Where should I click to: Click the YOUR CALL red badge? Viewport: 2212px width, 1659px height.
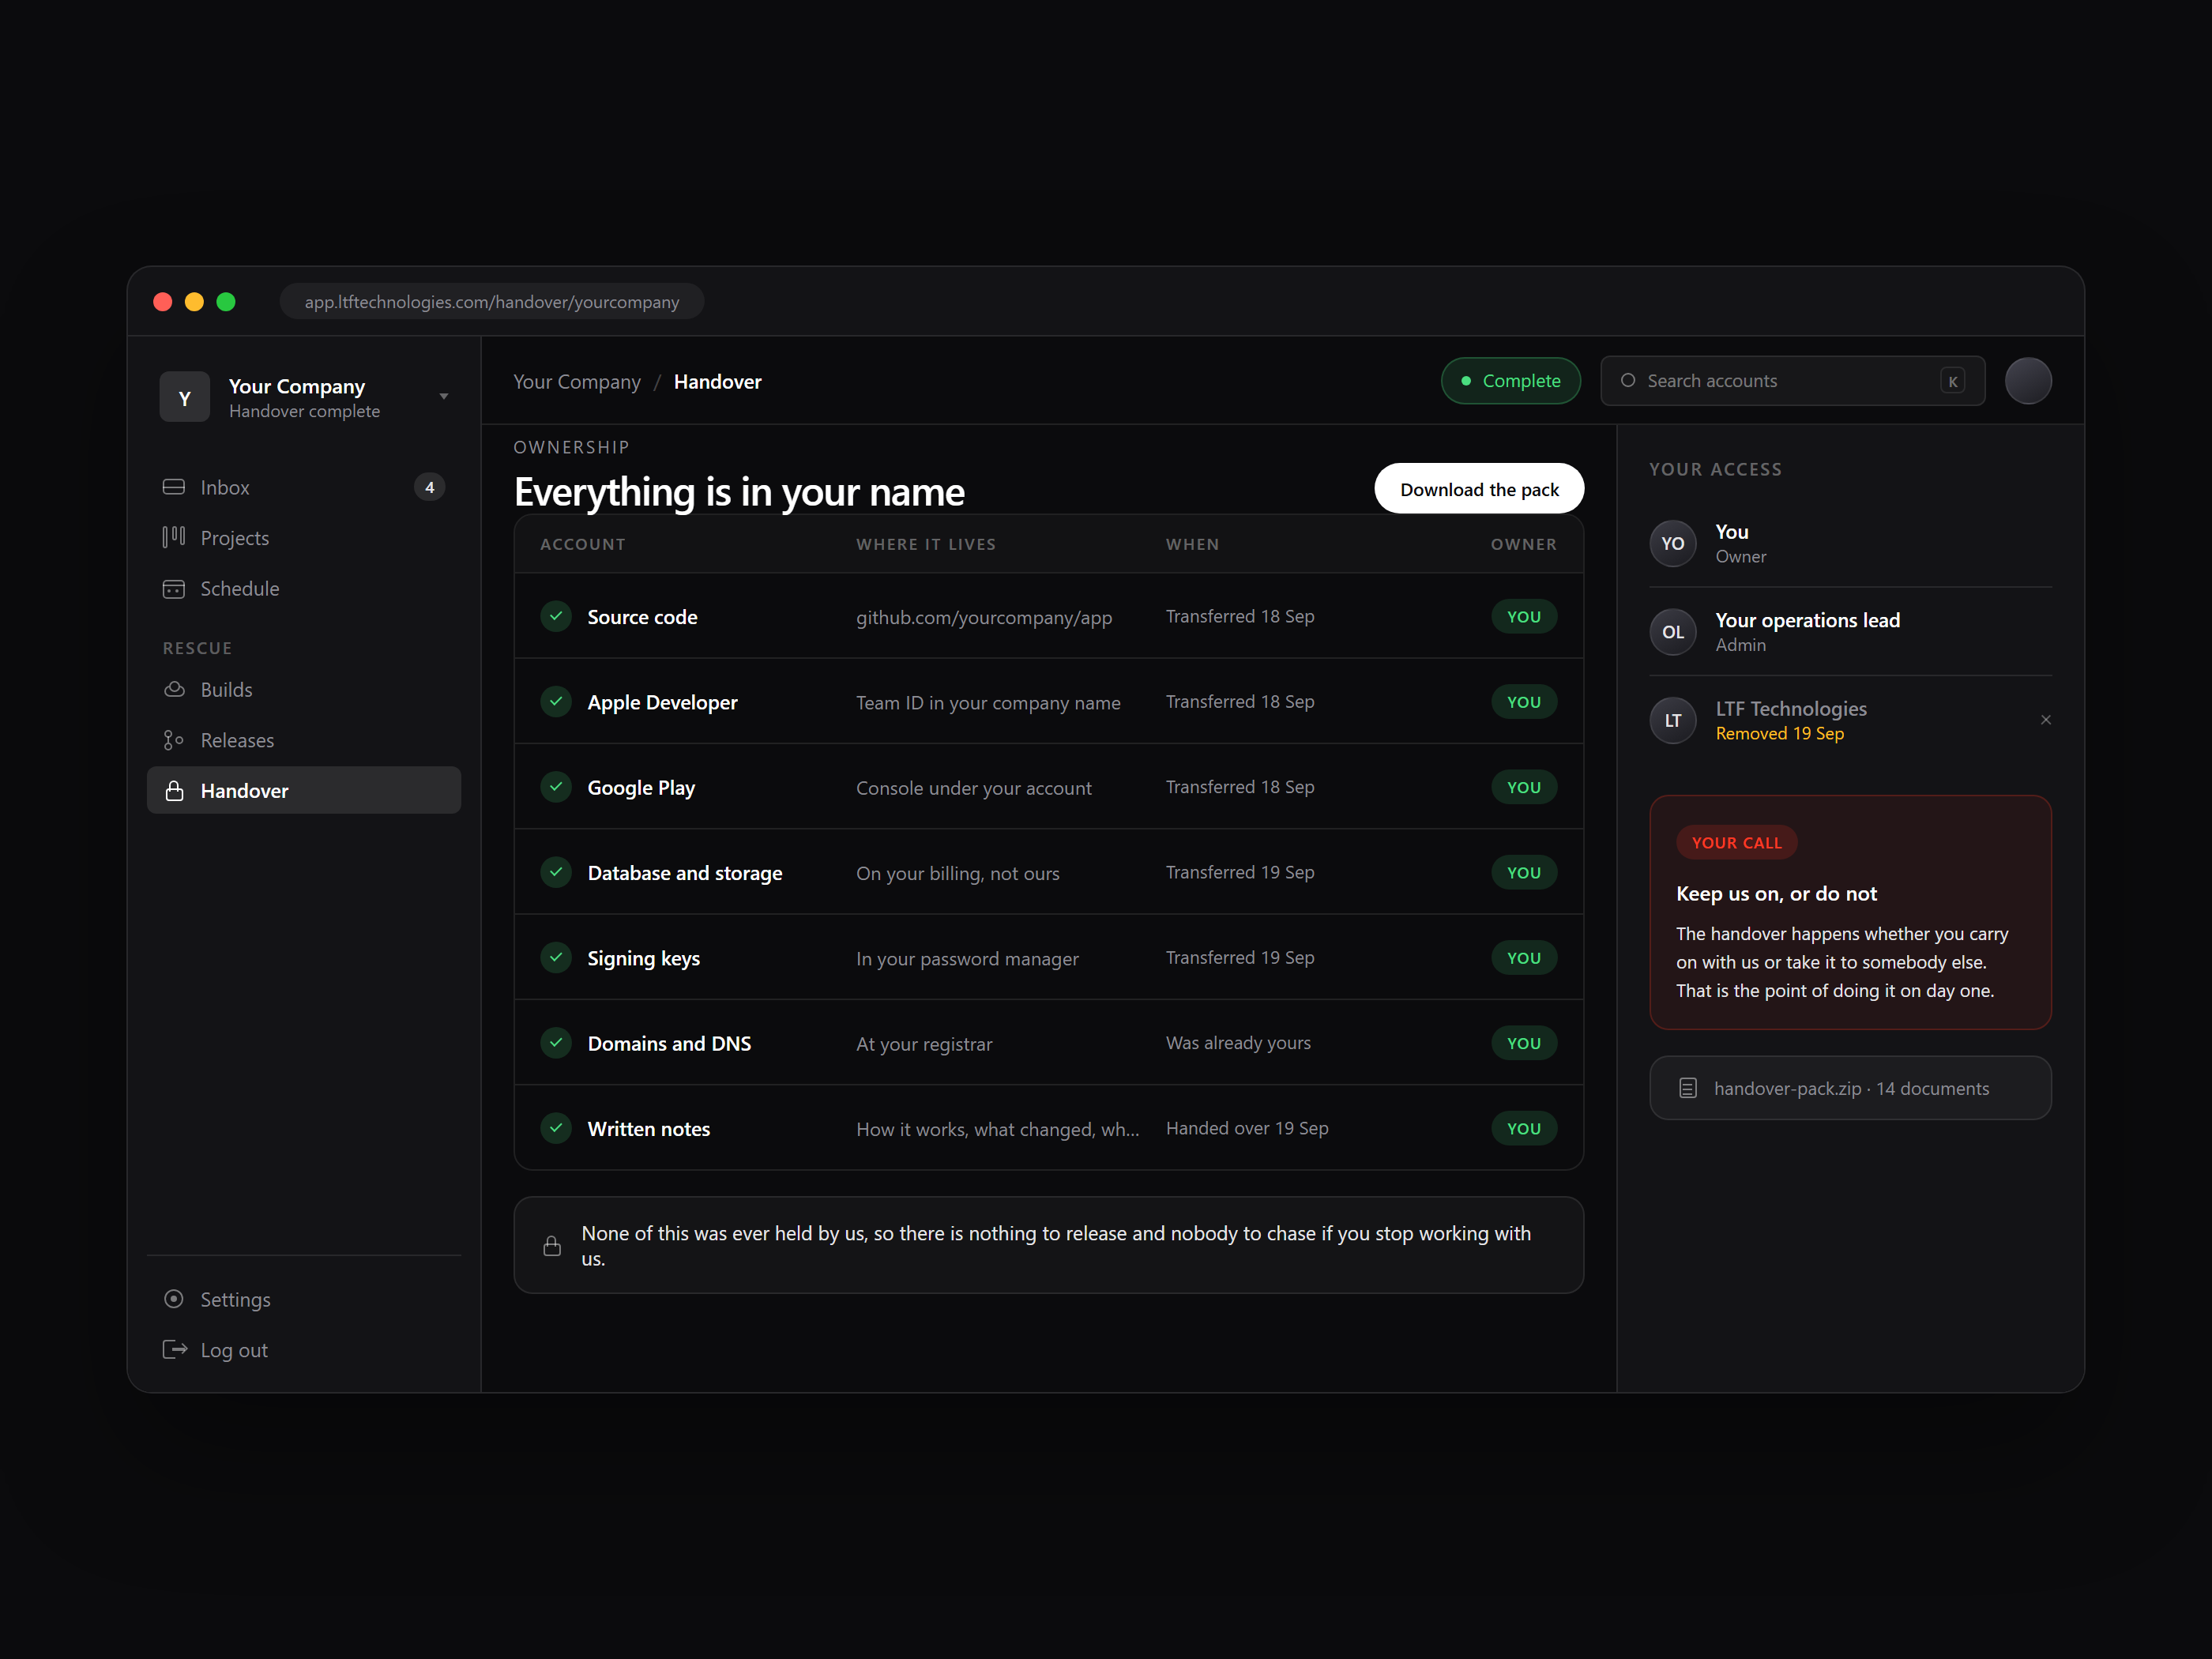1736,843
